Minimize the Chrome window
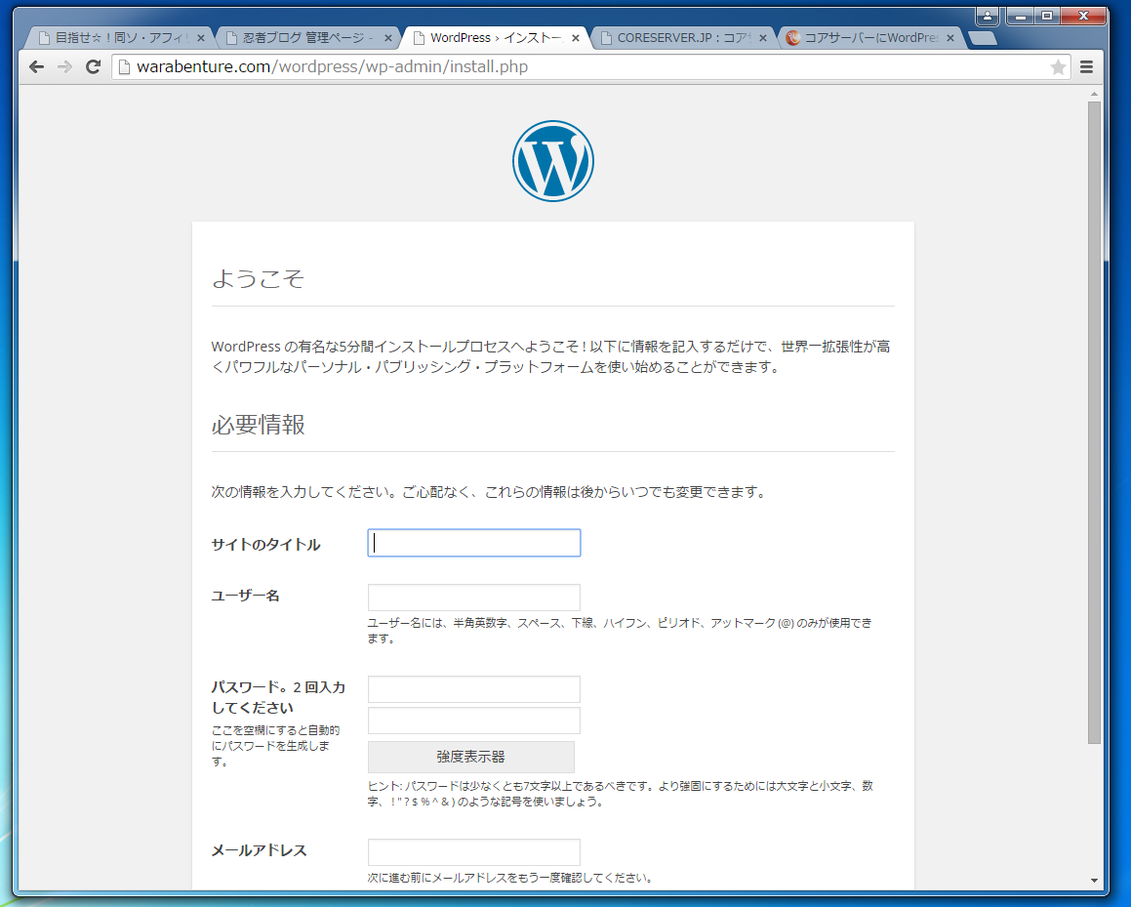Viewport: 1131px width, 907px height. pos(1020,16)
